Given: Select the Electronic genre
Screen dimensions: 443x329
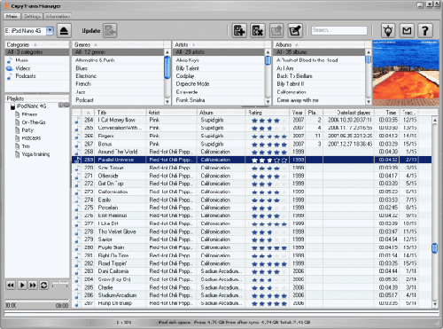Looking at the screenshot, I should (118, 76).
